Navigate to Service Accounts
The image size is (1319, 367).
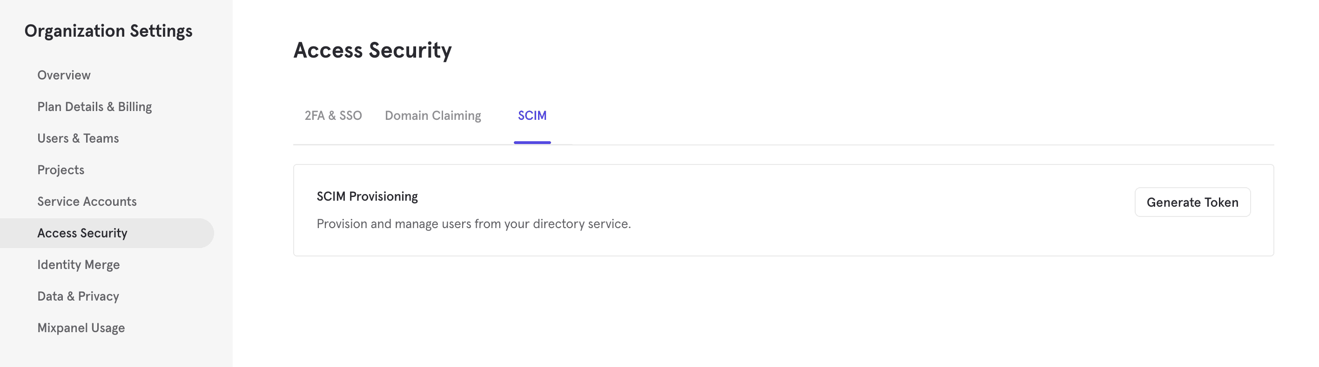tap(87, 202)
